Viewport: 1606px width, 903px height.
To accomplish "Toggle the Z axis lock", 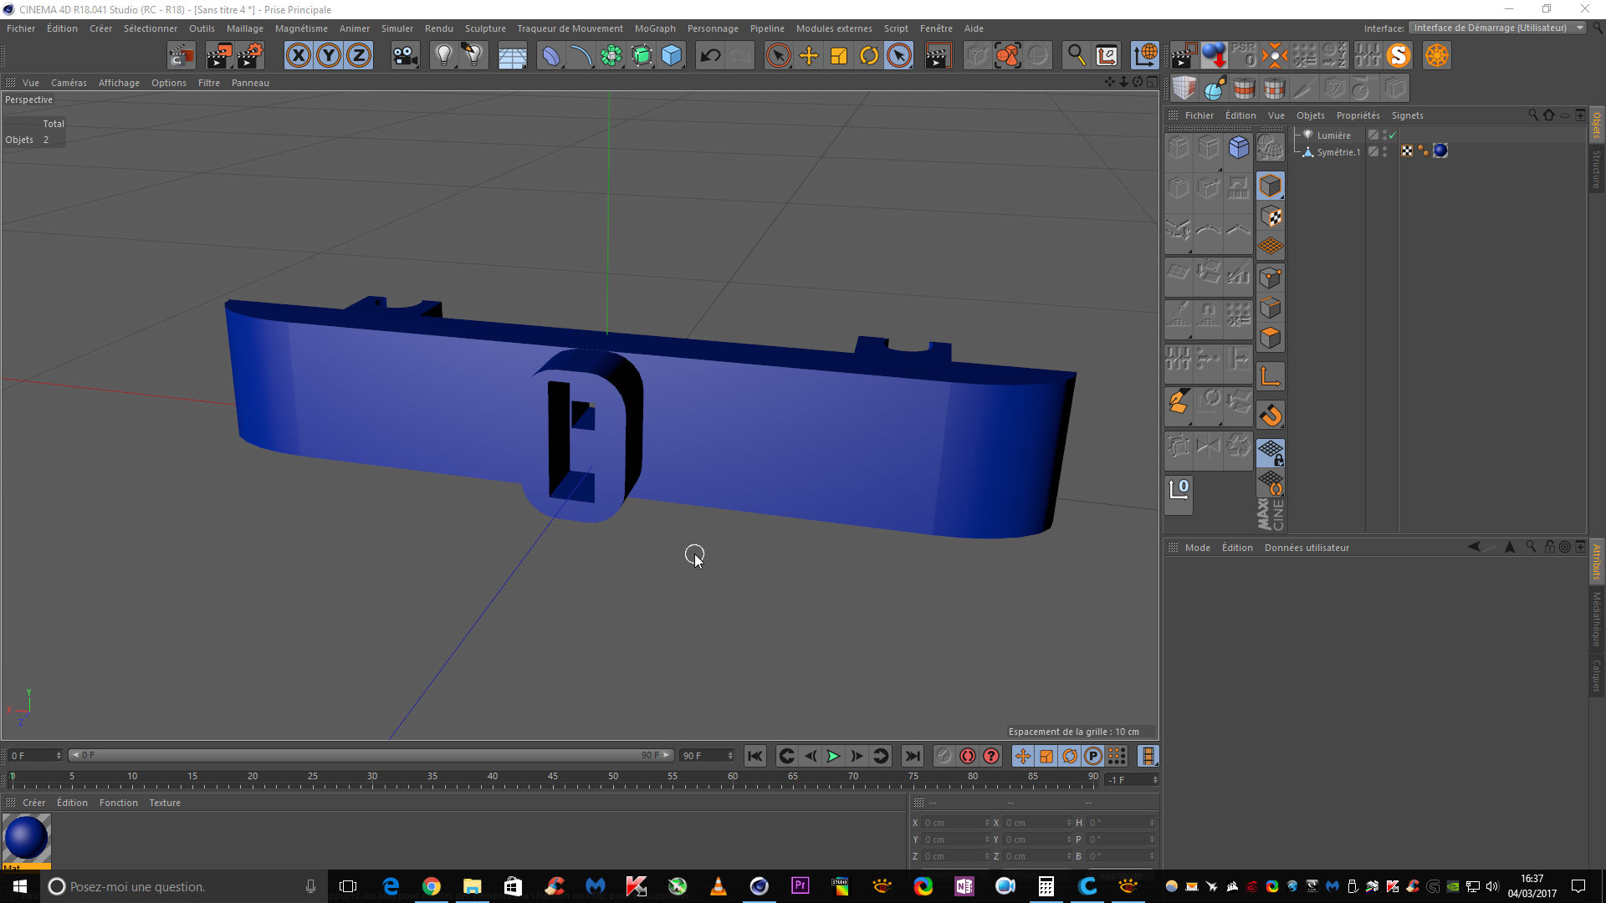I will pos(359,56).
